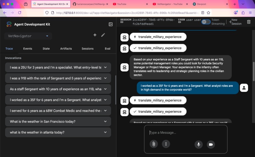Click the Agent Development Kit logo
The width and height of the screenshot is (255, 157).
tap(9, 24)
